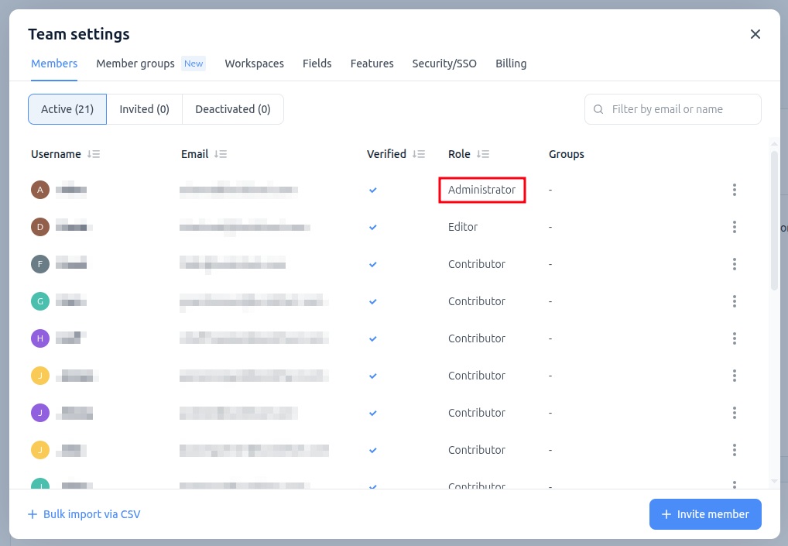Viewport: 788px width, 546px height.
Task: Open the Security/SSO tab
Action: 444,64
